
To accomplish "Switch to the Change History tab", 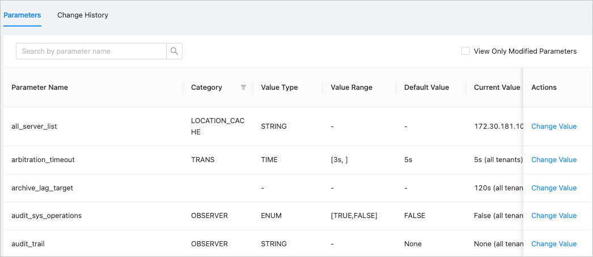I will 83,15.
